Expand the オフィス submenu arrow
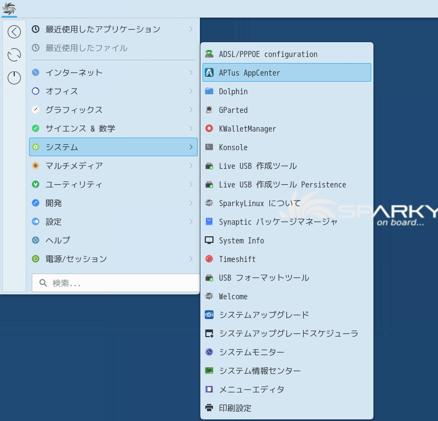This screenshot has height=421, width=438. (x=191, y=91)
